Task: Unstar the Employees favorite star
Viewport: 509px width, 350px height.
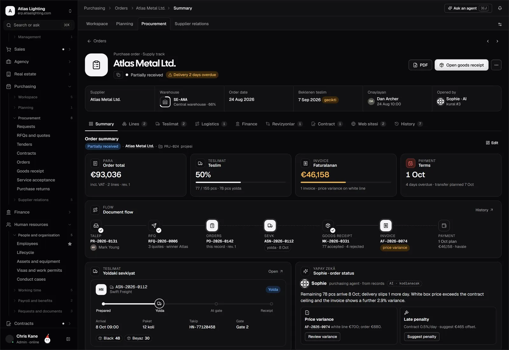Action: 70,244
